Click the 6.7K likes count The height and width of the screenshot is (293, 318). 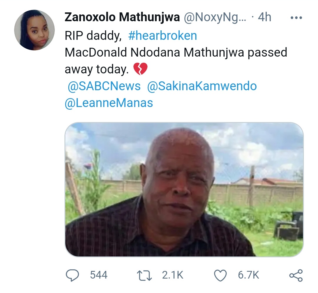point(249,275)
